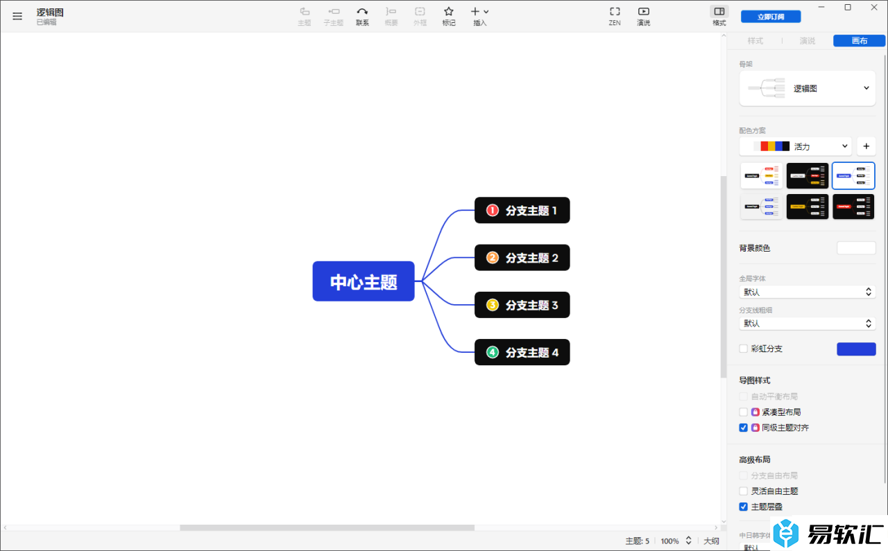
Task: Choose the dark theme with yellow center
Action: (808, 207)
